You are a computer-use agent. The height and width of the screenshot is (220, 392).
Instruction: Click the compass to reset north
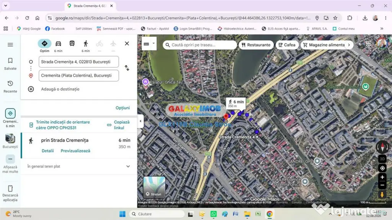382,147
